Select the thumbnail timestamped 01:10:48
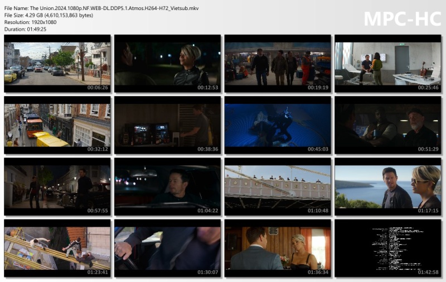Screen dimensions: 446x282 pos(278,187)
